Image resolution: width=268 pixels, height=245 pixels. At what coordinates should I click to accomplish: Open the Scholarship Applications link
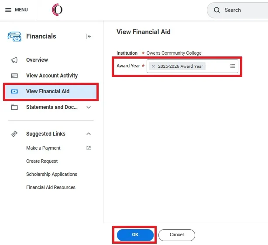[x=52, y=174]
